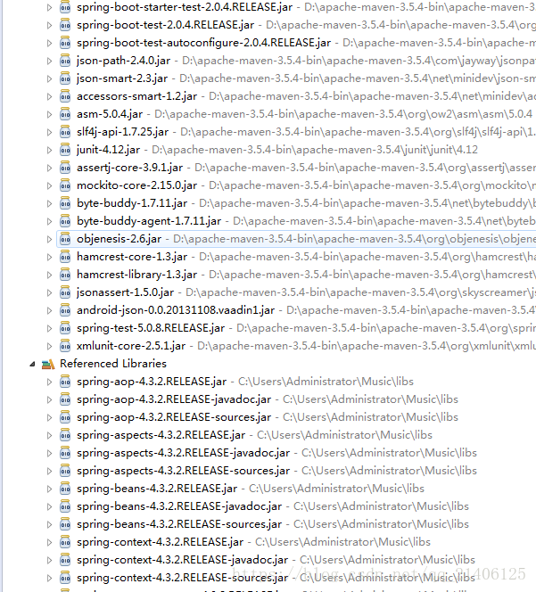Expand spring-boot-starter-test-2.0.4.RELEASE.jar node
This screenshot has width=536, height=592.
coord(49,7)
